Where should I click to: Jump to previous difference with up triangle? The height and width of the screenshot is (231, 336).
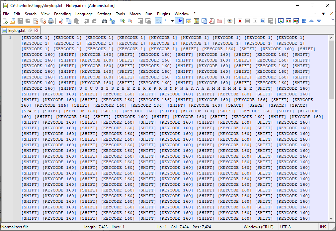tap(311, 21)
